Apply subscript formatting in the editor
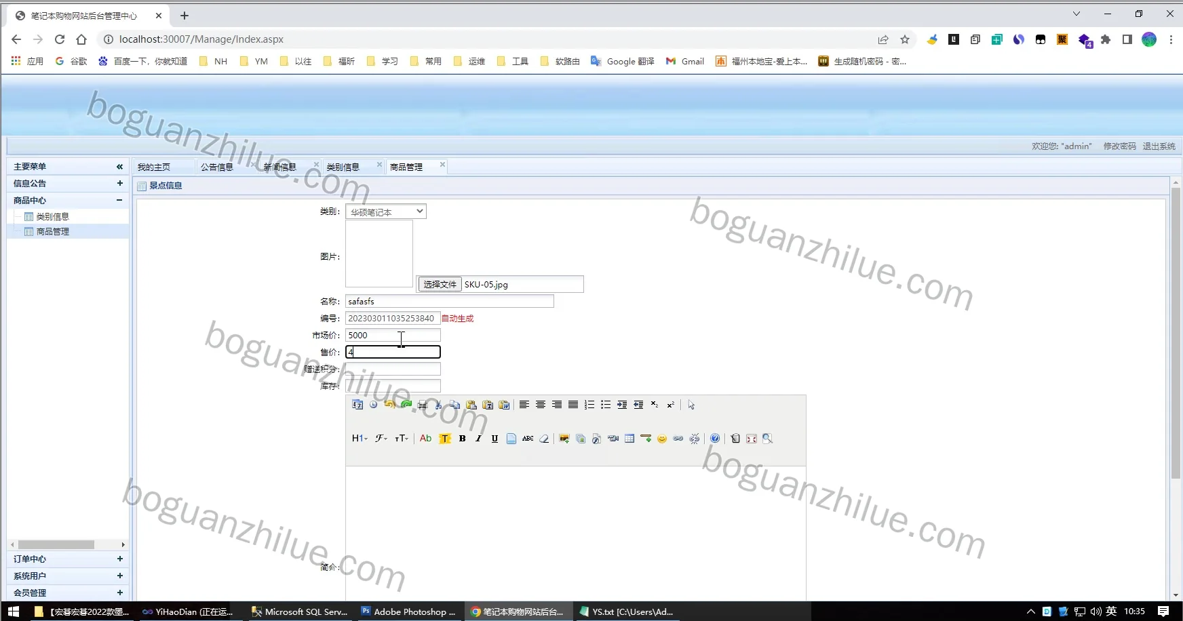Screen dimensions: 1183x621 click(655, 405)
